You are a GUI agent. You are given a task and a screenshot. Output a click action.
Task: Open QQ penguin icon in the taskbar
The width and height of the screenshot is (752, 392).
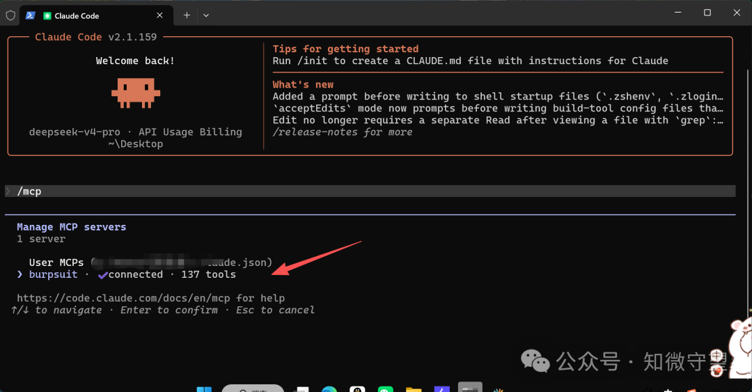click(357, 389)
